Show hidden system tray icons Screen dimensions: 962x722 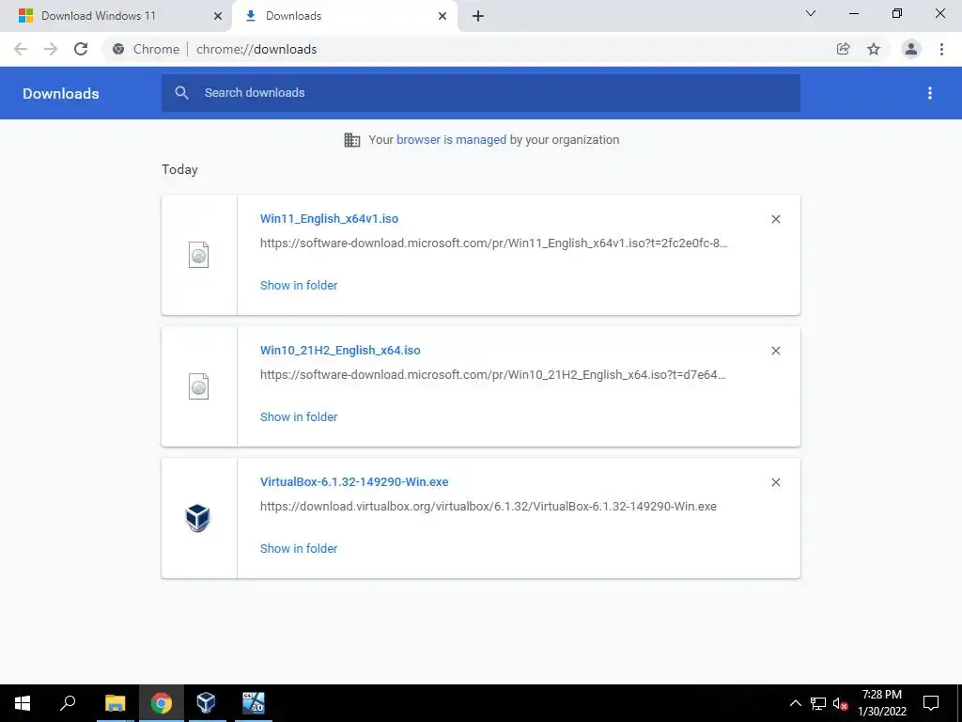tap(795, 703)
